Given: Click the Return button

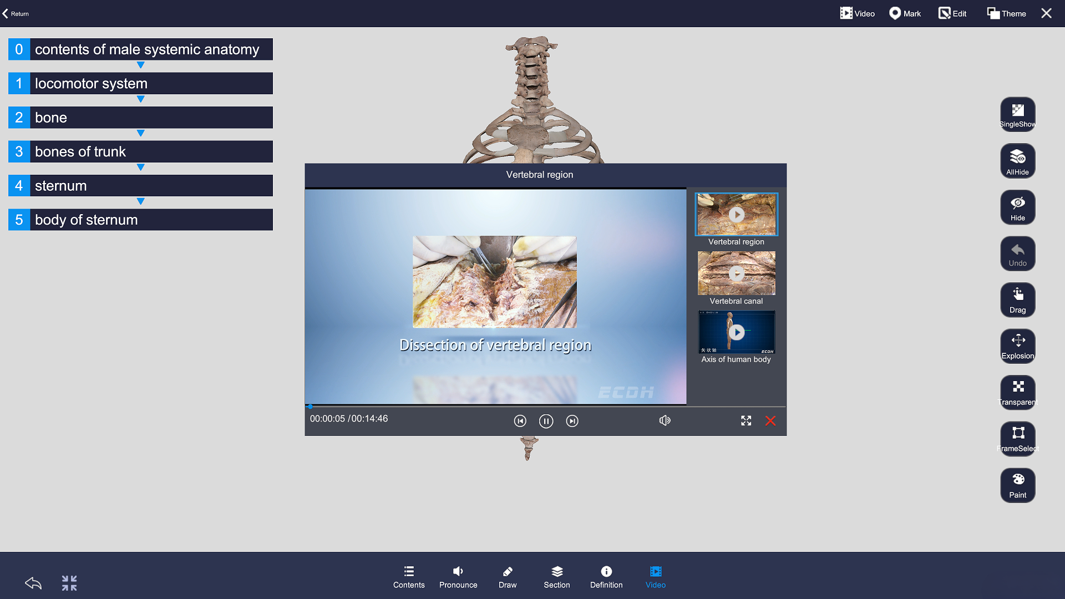Looking at the screenshot, I should 16,13.
